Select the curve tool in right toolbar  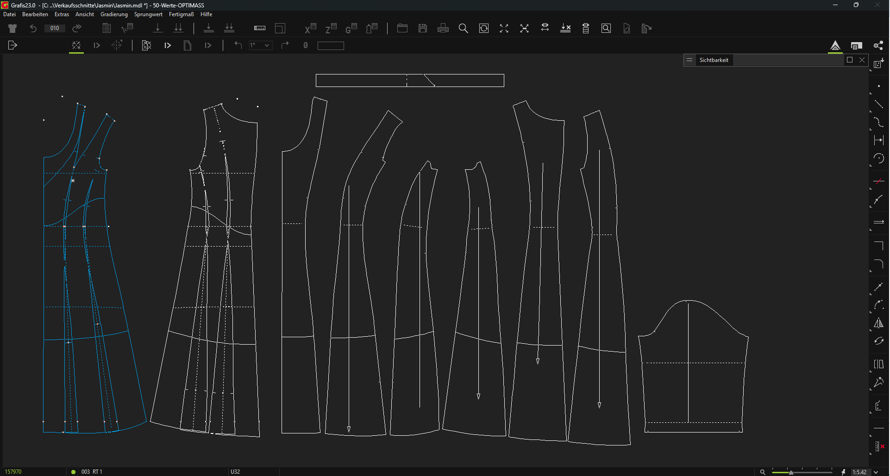click(x=878, y=123)
